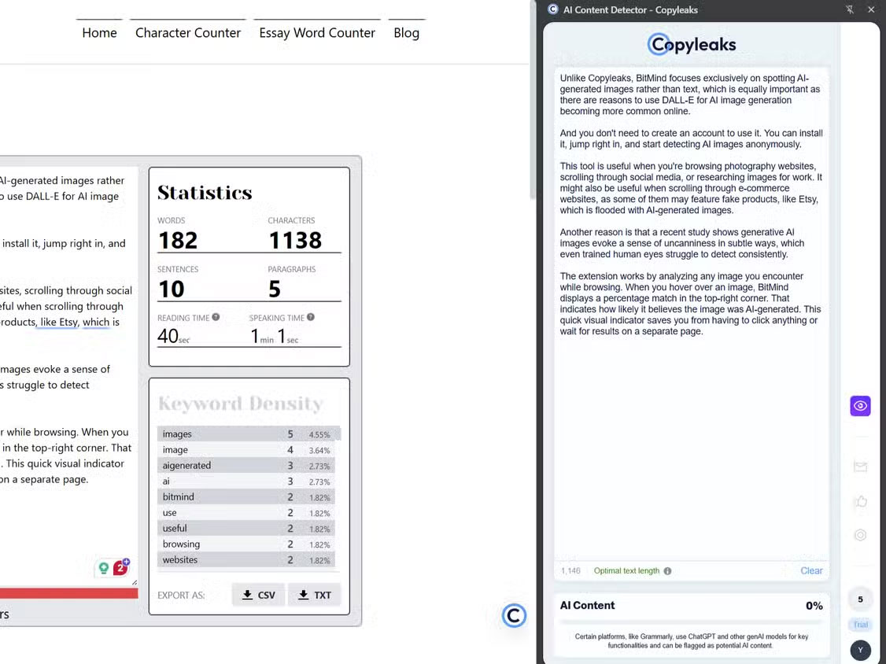Viewport: 886px width, 664px height.
Task: Click inside the Copyleaks scanned text area
Action: click(x=691, y=314)
